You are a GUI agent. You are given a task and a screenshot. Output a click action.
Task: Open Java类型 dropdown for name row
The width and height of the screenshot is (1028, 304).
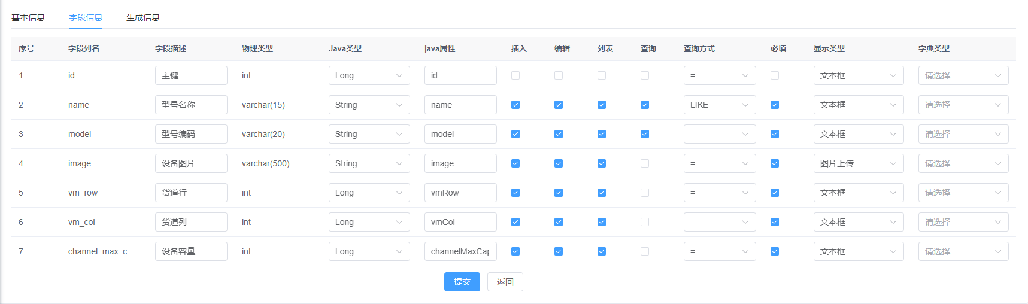tap(369, 105)
